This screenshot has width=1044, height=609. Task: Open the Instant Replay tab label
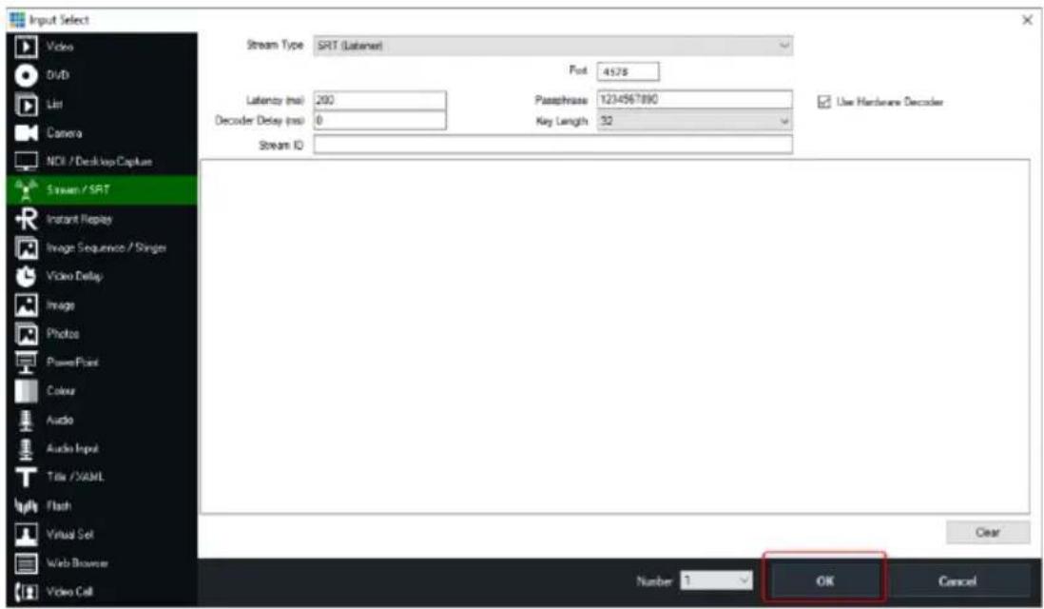coord(79,219)
